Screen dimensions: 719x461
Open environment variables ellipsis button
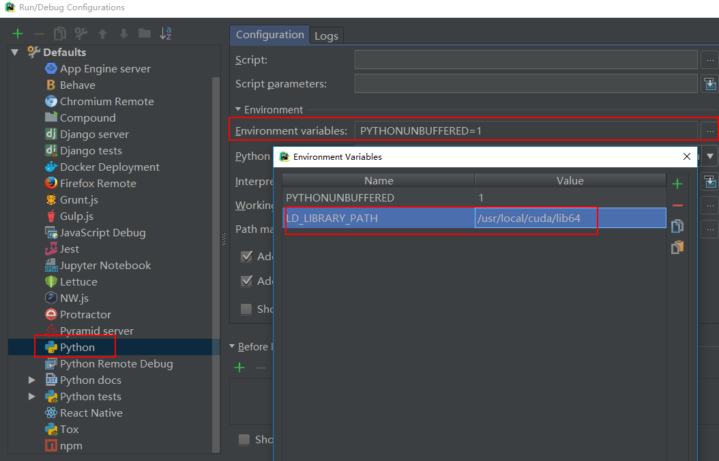pos(710,131)
